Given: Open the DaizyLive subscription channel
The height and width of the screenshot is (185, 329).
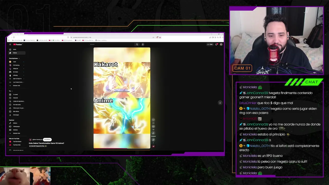Looking at the screenshot, I should click(16, 69).
